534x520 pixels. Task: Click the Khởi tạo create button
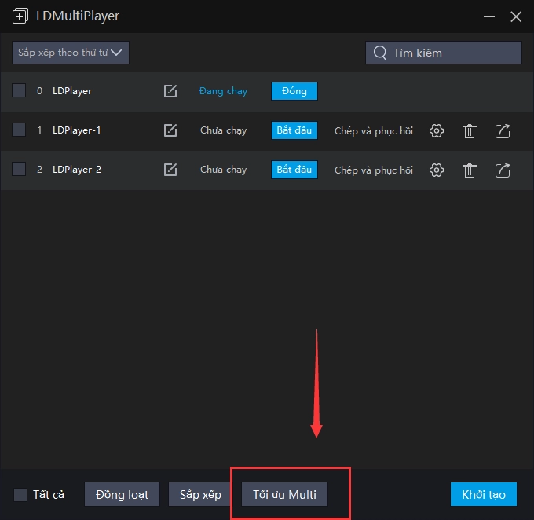click(483, 494)
